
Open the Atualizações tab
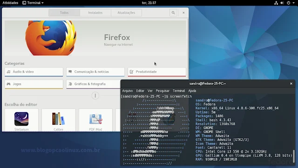(x=126, y=13)
